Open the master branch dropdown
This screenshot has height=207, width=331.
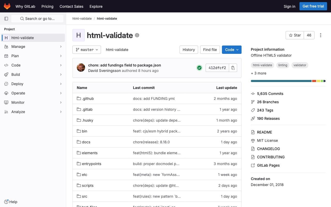tap(87, 50)
